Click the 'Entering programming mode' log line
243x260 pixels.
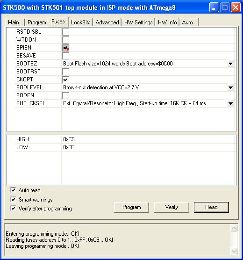point(43,234)
